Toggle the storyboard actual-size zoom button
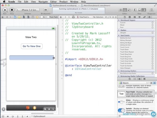Viewport: 157px width, 118px height. [49, 109]
